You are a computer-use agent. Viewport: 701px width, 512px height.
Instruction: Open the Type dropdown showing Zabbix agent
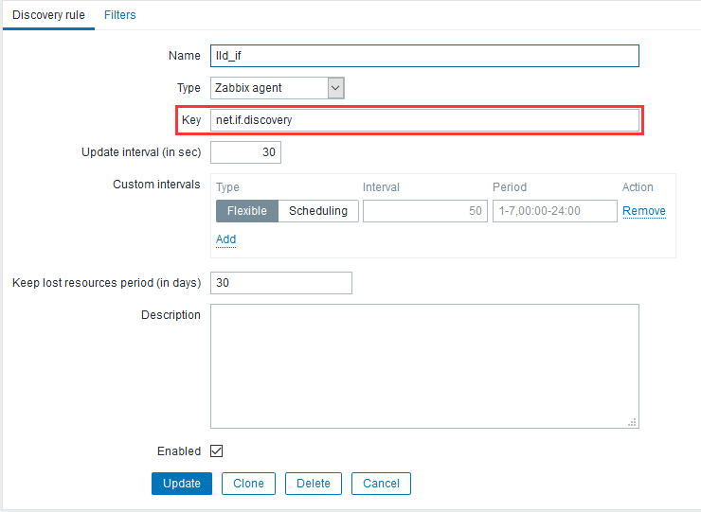pos(278,88)
